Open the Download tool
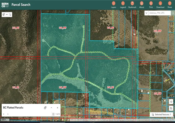This screenshot has width=175, height=123. [160, 5]
